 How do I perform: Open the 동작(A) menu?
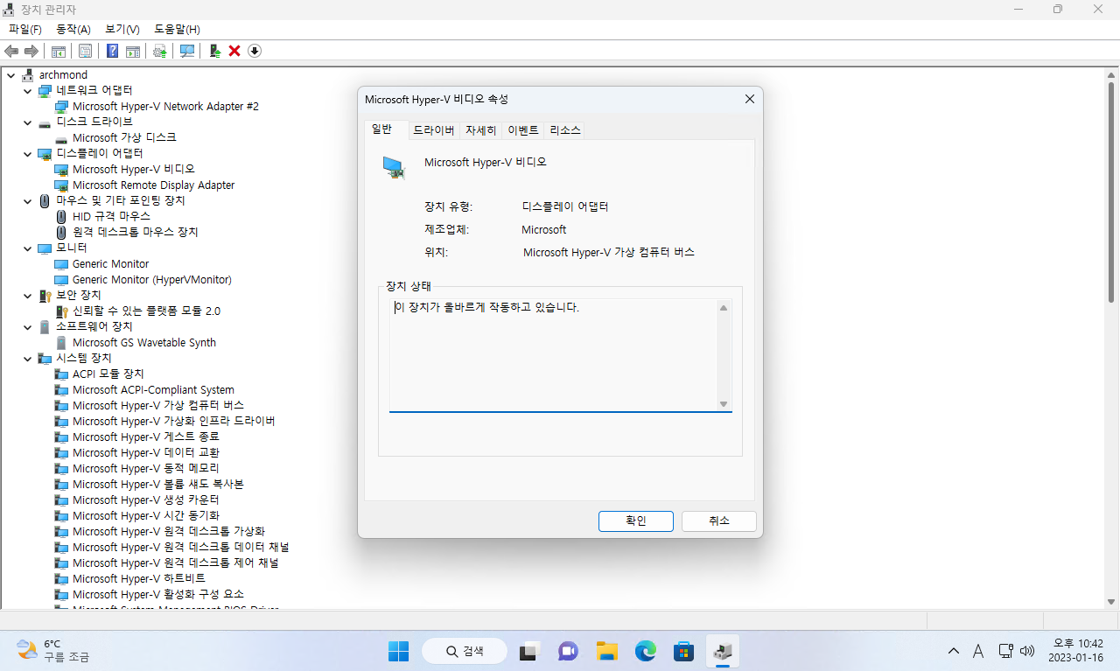pyautogui.click(x=73, y=30)
